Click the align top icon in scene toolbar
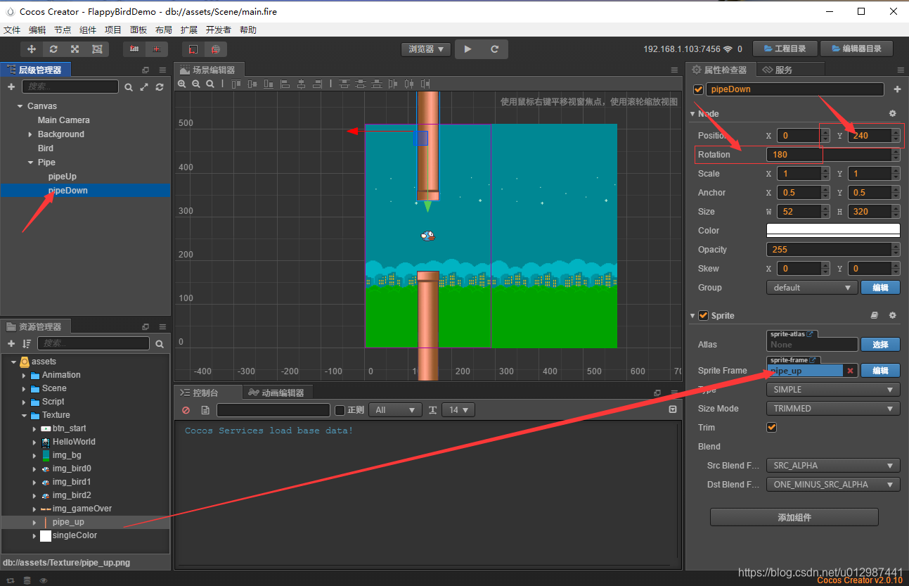Screen dimensions: 909x586 [236, 84]
